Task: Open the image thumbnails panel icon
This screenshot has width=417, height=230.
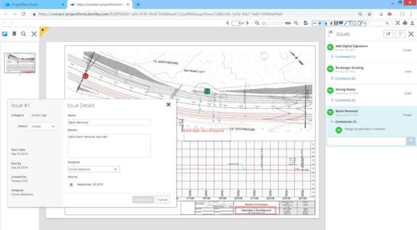Action: (x=5, y=34)
